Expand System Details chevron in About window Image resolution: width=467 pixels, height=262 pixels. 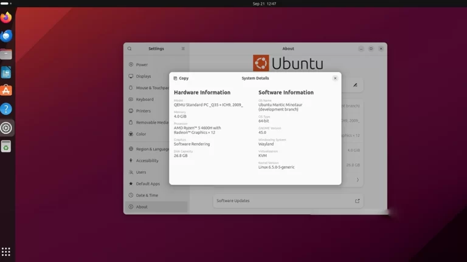point(358,180)
